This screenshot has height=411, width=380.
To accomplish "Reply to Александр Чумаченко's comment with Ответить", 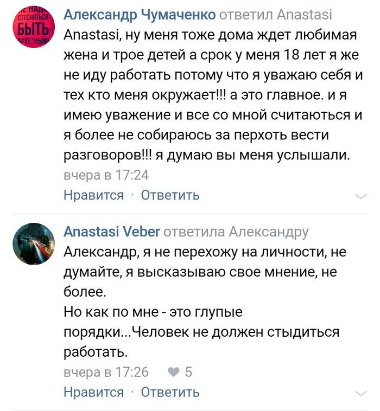I will (x=170, y=195).
